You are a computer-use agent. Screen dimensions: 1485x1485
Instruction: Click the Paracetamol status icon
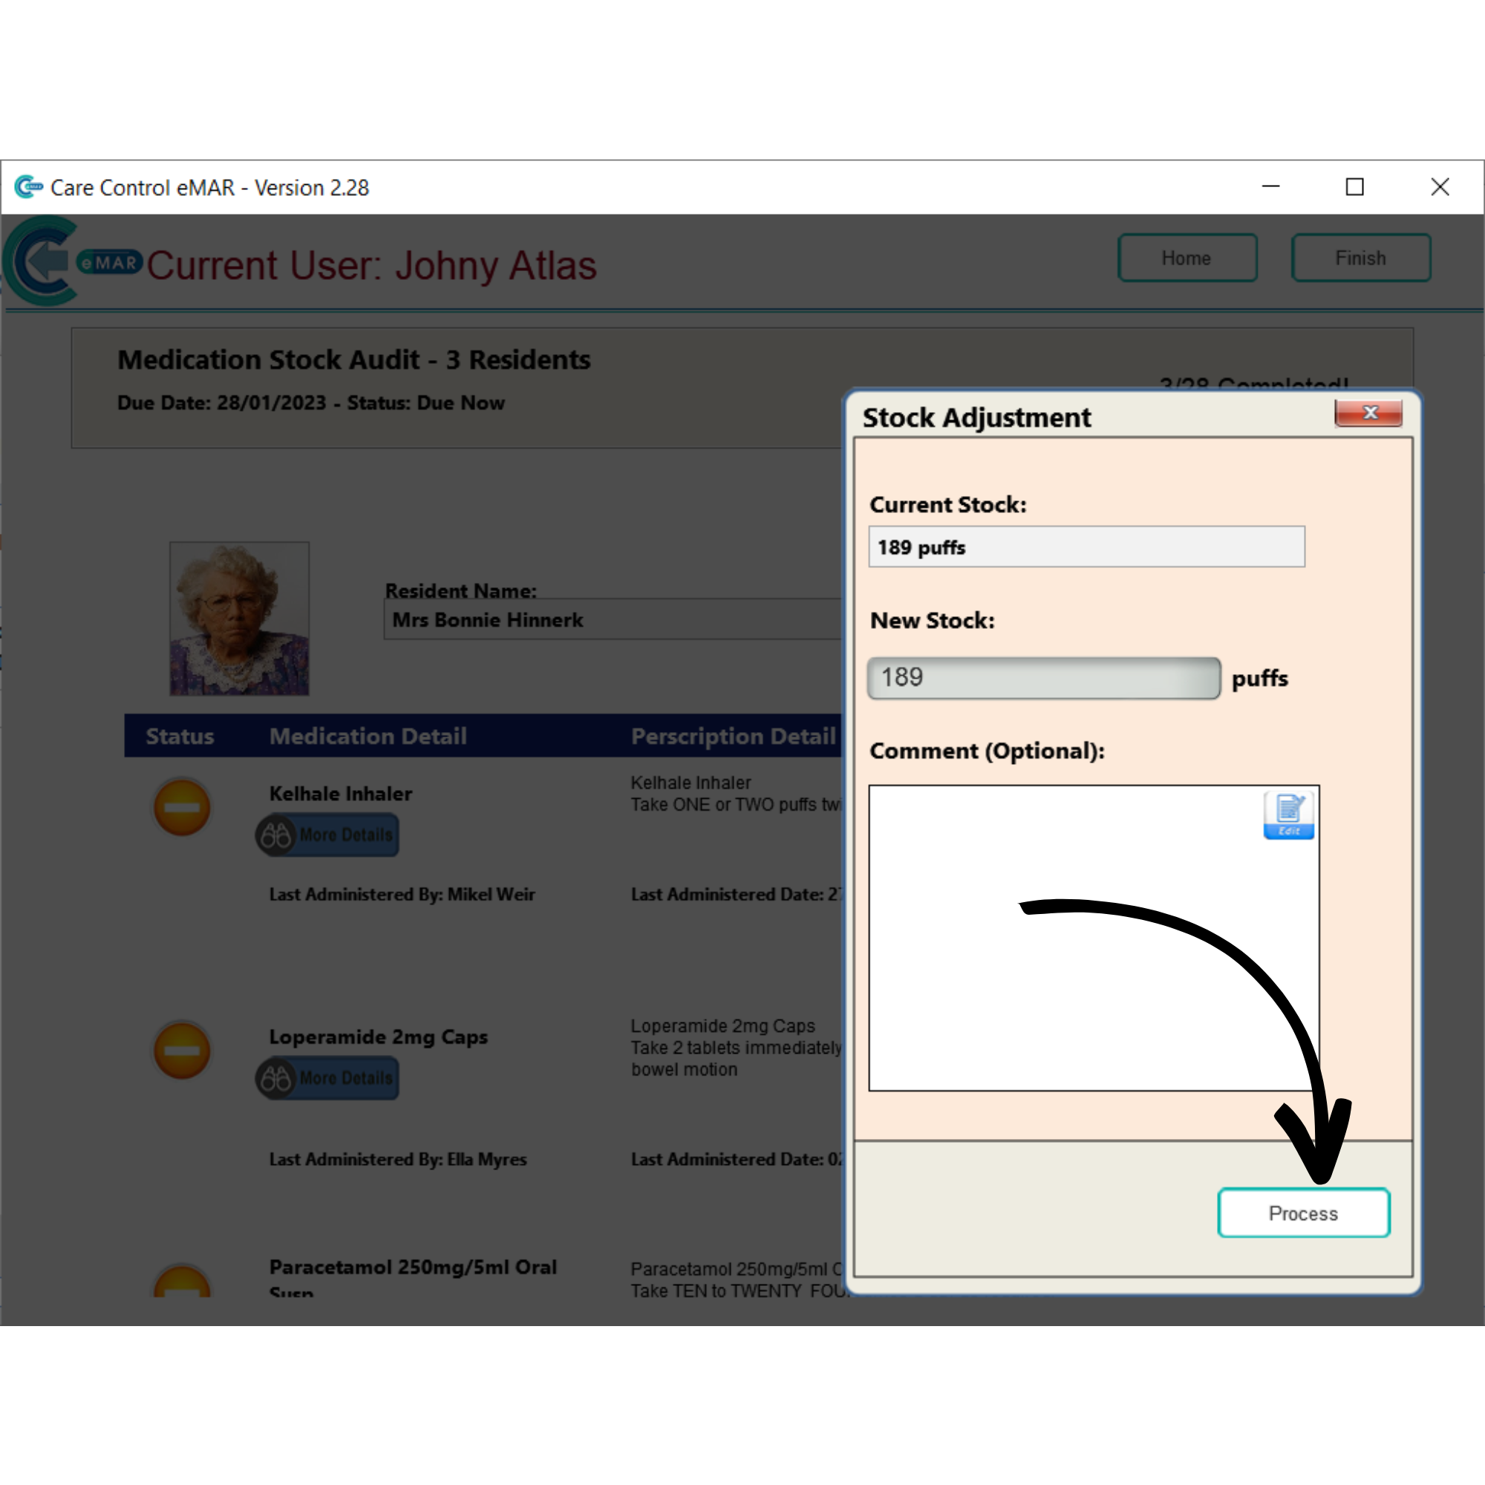click(x=182, y=1281)
